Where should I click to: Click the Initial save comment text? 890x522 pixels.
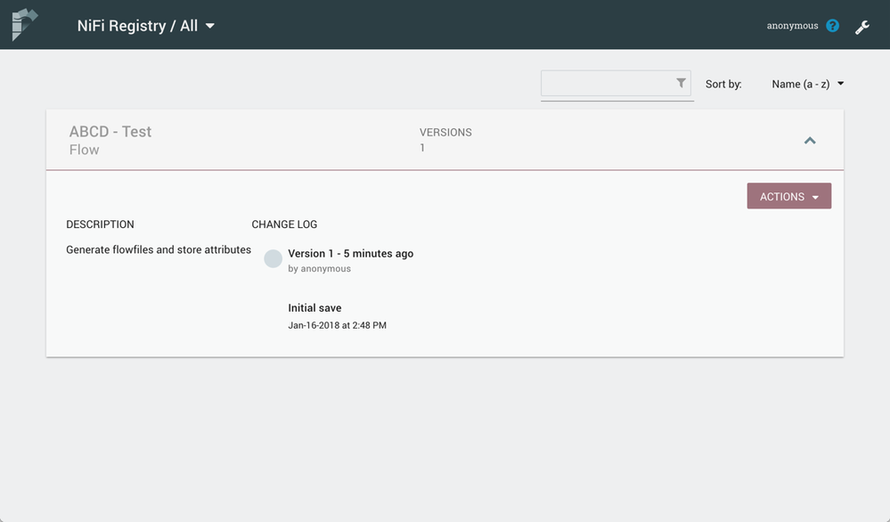314,308
